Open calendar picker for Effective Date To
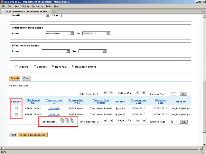206x154 pixels. (x=105, y=51)
